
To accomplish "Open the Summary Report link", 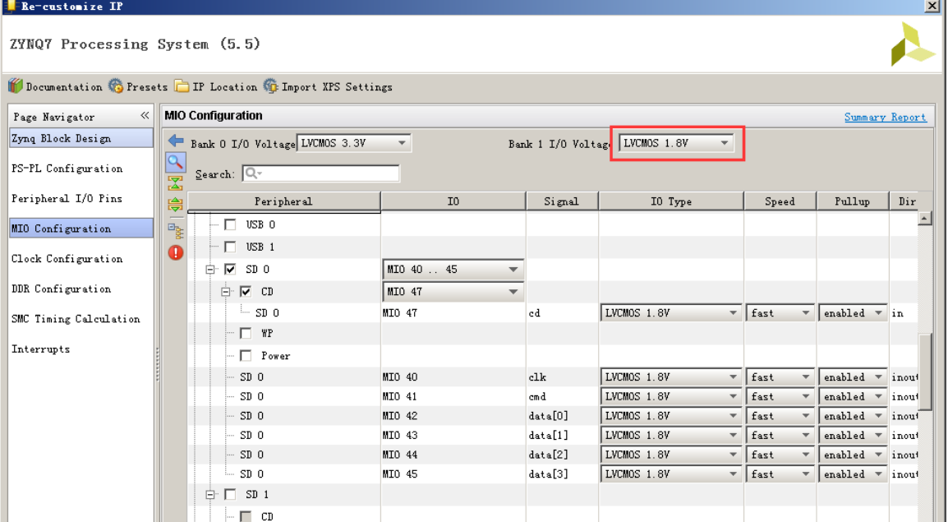I will [x=885, y=117].
